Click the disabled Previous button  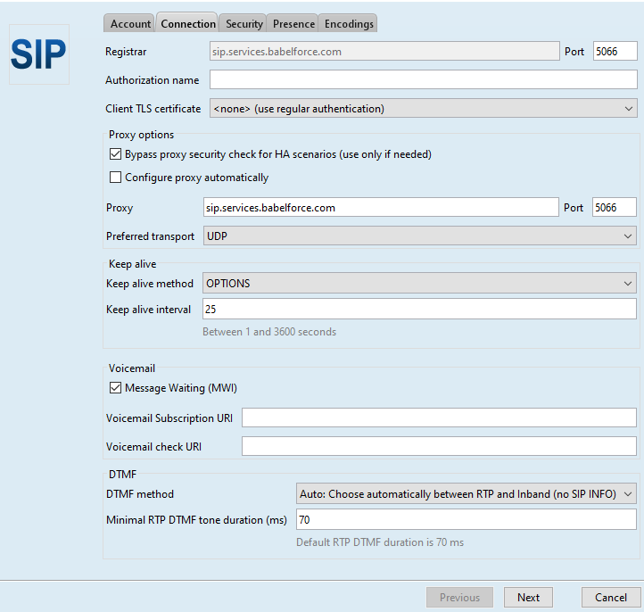459,597
